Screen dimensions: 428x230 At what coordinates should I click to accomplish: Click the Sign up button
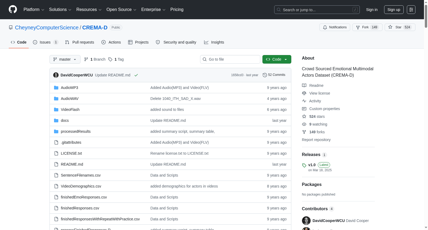tap(394, 10)
